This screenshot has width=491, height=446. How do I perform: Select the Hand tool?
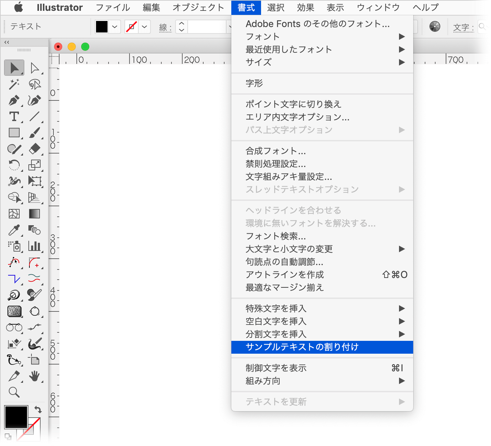tap(34, 376)
